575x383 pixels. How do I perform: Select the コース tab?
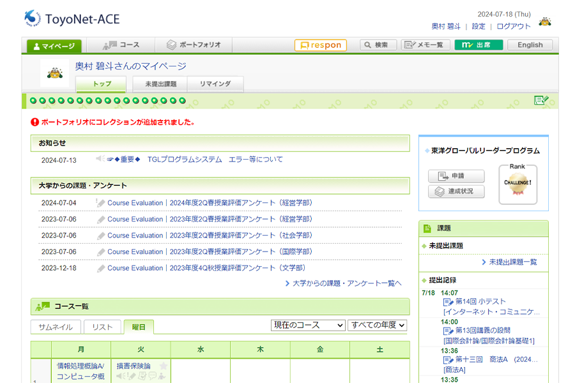[x=121, y=45]
